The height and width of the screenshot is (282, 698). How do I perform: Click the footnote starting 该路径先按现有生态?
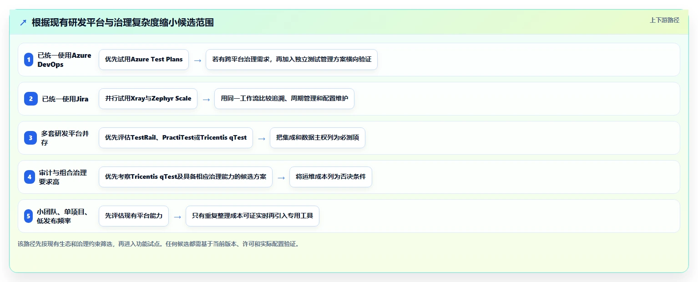click(x=158, y=244)
